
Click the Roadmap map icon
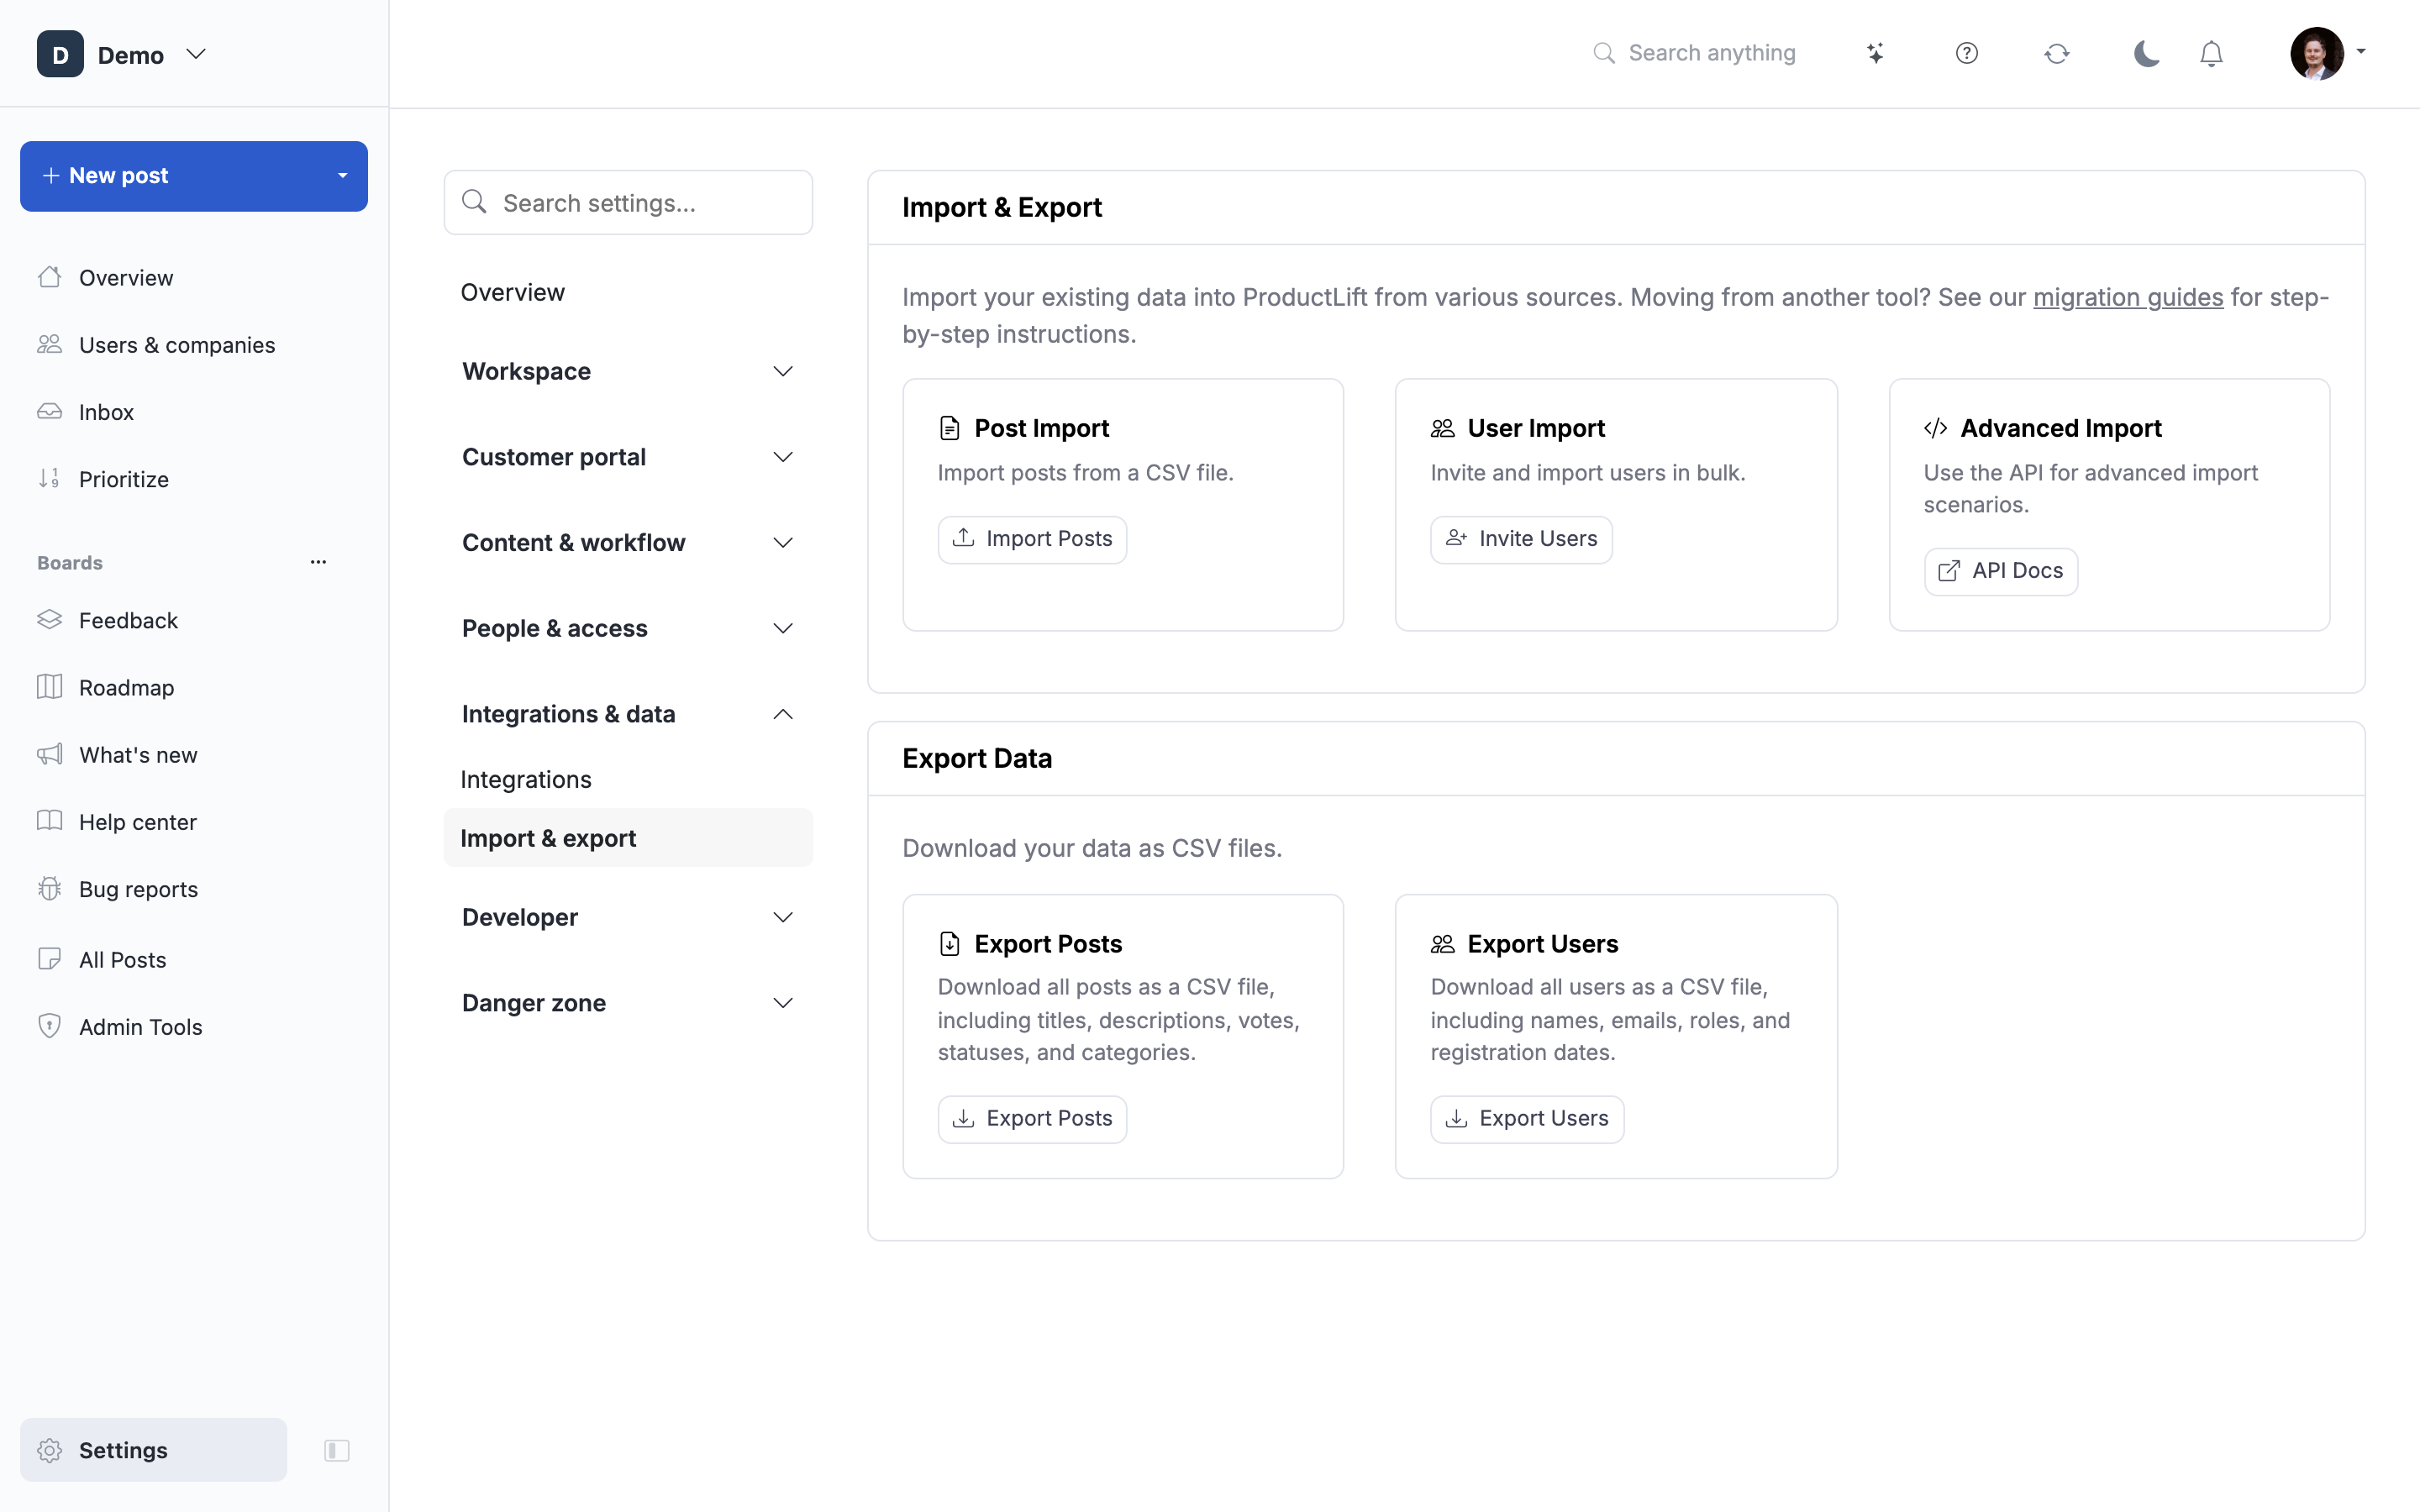click(50, 687)
